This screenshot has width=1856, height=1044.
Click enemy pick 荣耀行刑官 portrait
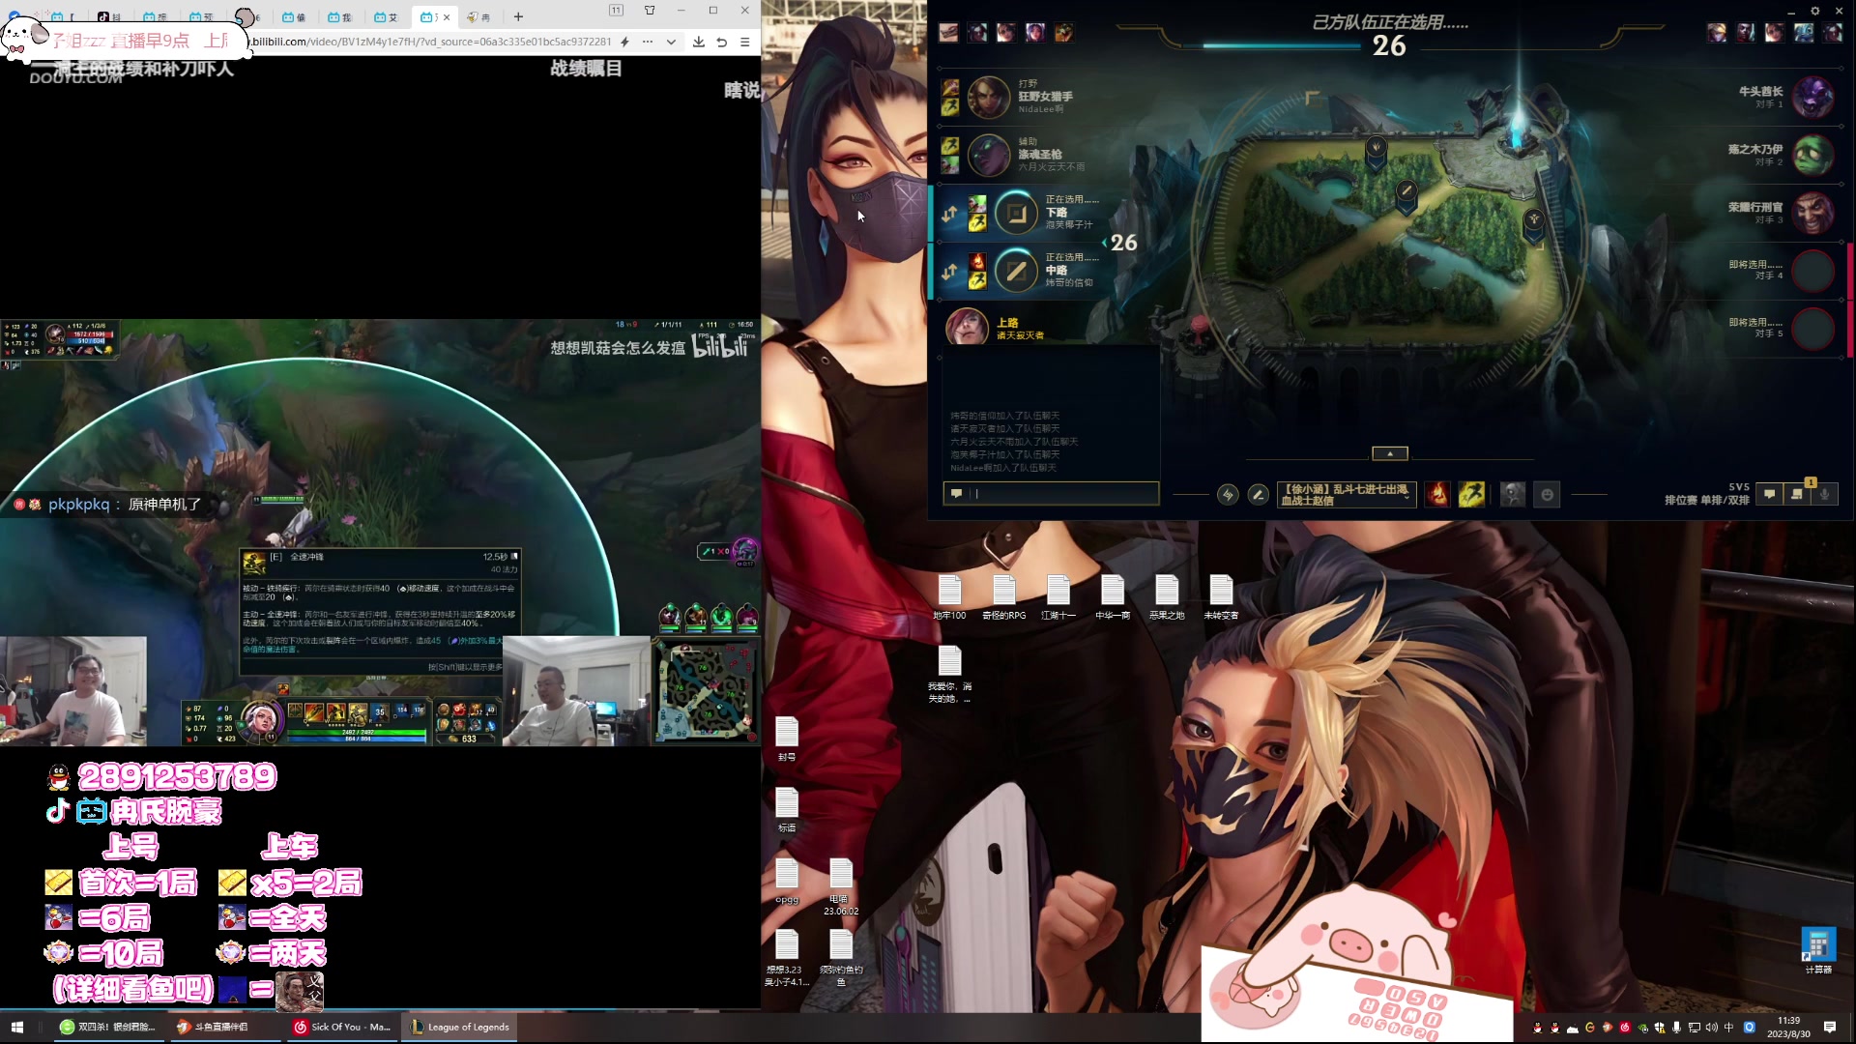(x=1812, y=213)
